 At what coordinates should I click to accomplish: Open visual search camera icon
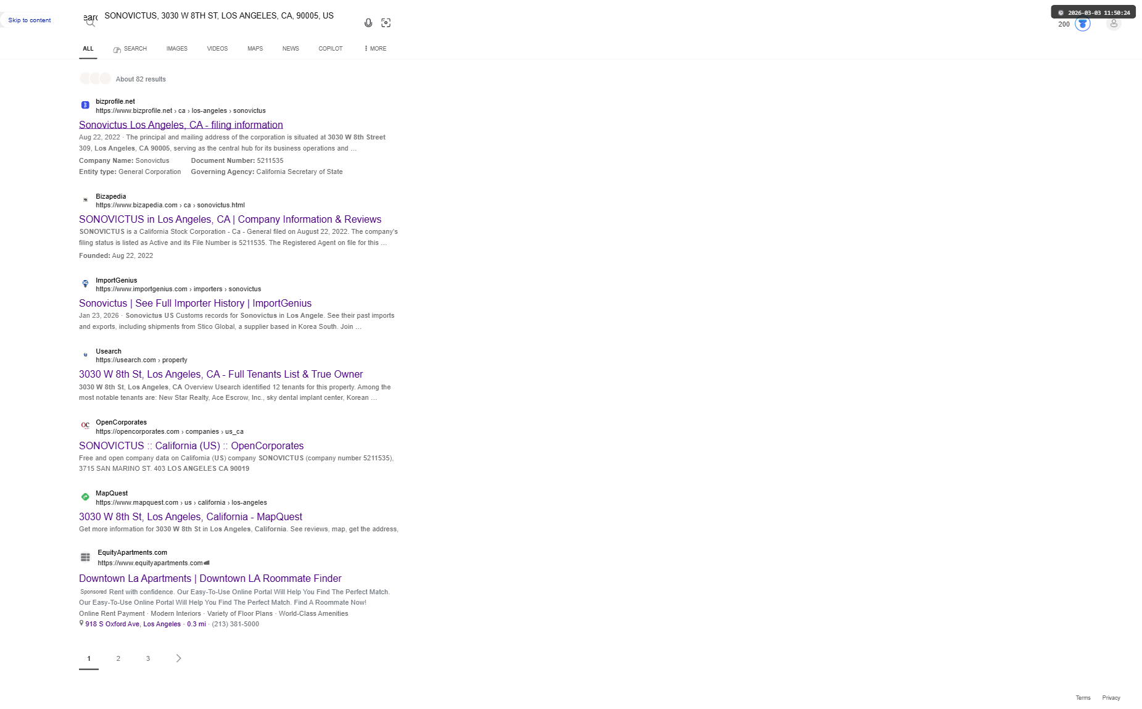pyautogui.click(x=386, y=23)
